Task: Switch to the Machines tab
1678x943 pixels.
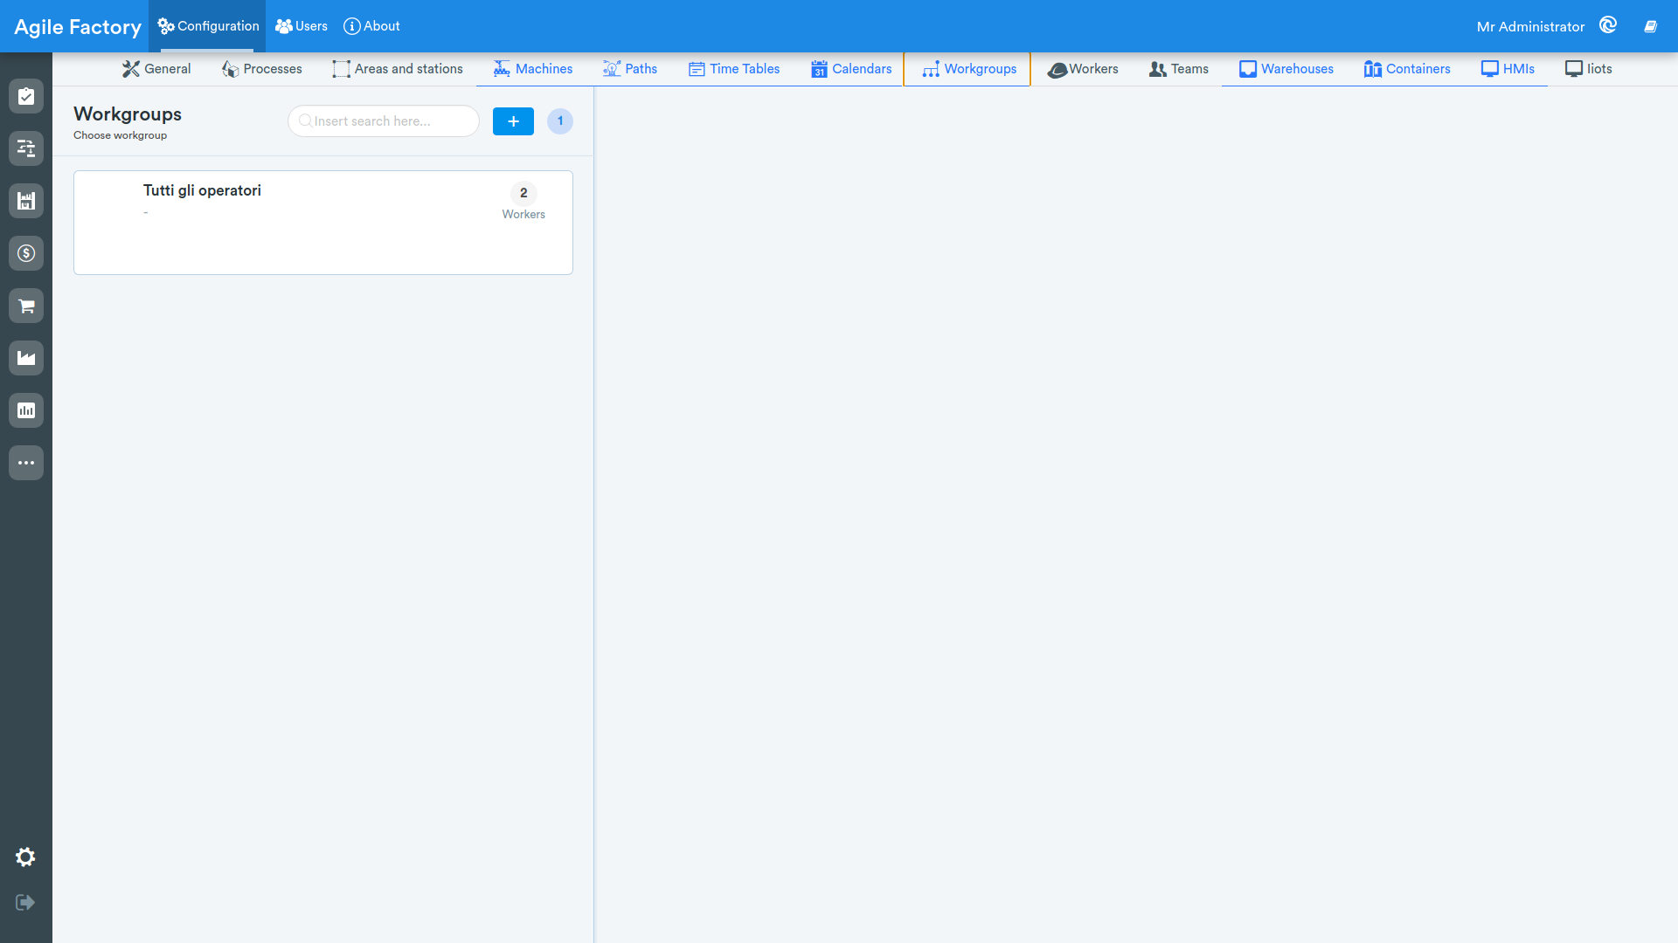Action: tap(533, 69)
